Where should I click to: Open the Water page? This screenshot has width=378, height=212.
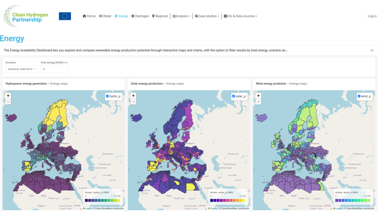pyautogui.click(x=105, y=16)
